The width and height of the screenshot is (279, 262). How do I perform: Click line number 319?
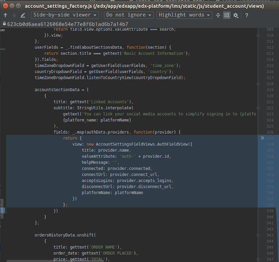click(270, 90)
